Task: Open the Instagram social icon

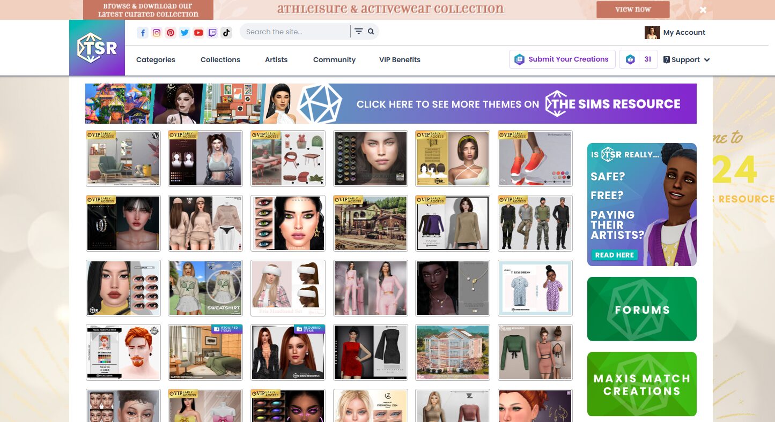Action: pos(157,33)
